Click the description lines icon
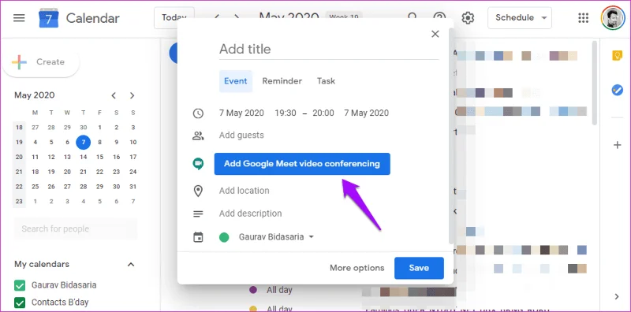This screenshot has width=631, height=312. coord(198,214)
